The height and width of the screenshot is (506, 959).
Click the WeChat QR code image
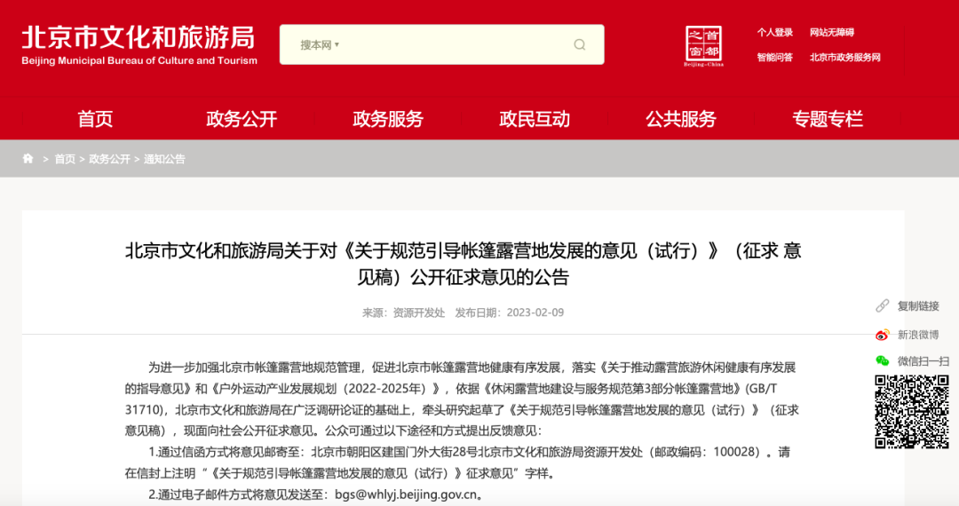tap(911, 411)
